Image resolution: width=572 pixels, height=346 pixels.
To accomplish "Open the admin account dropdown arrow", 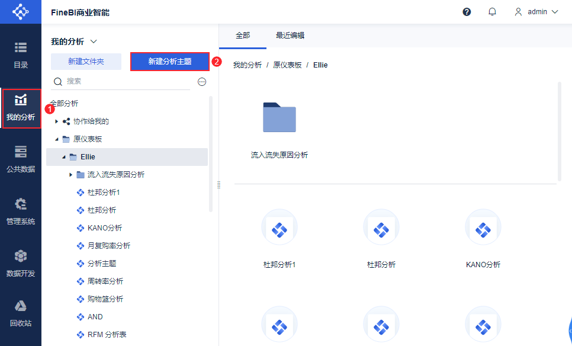I will [x=555, y=12].
